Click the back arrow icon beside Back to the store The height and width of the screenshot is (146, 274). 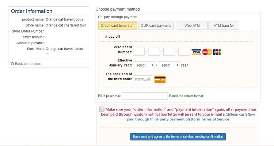click(12, 64)
